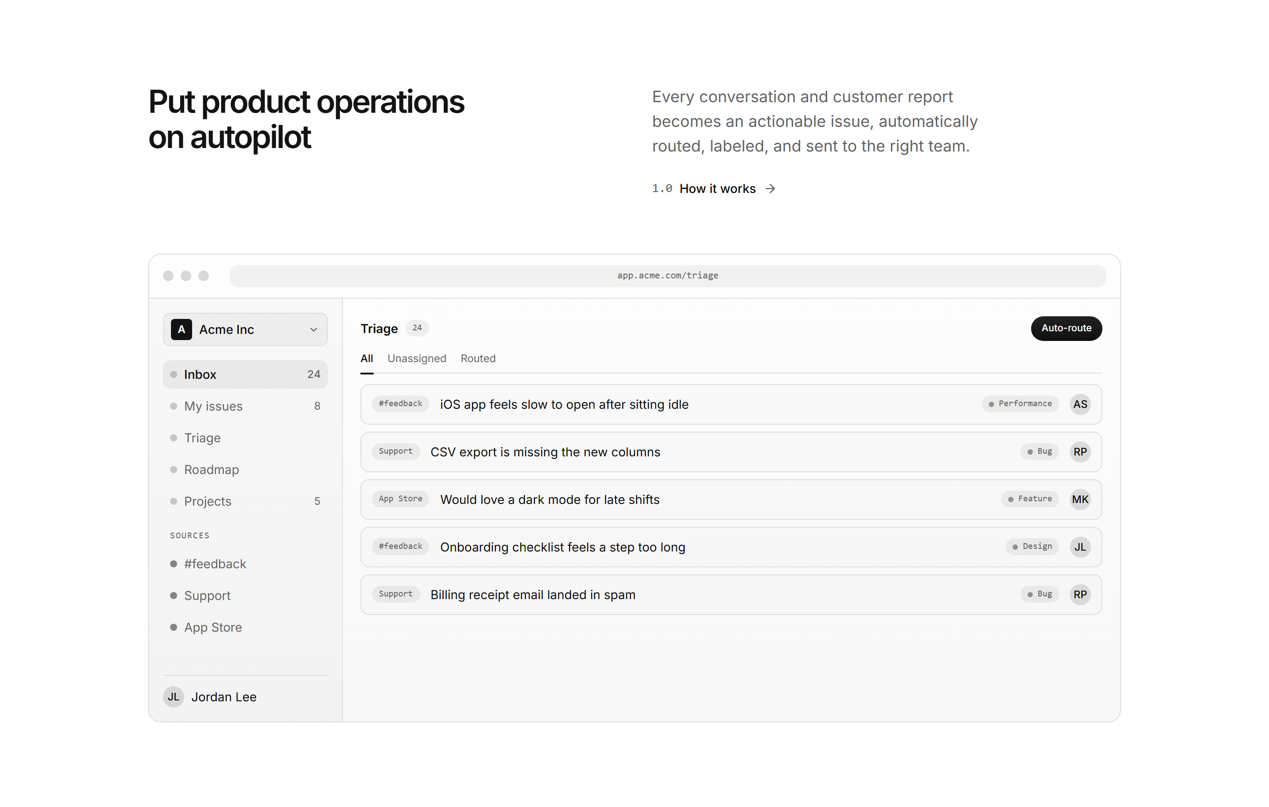Open Projects in the sidebar
The image size is (1269, 807).
(245, 501)
